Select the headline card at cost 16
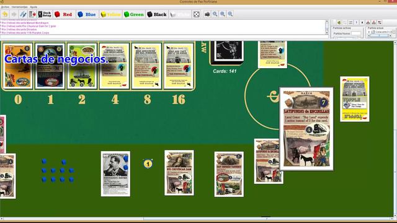 tap(179, 66)
